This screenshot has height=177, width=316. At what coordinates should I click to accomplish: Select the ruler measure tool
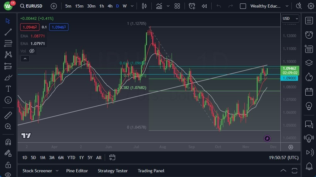[8, 115]
